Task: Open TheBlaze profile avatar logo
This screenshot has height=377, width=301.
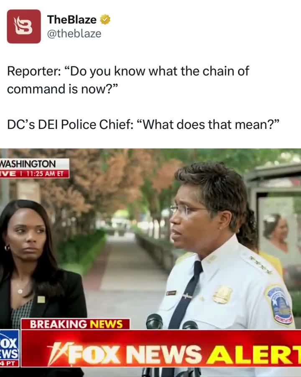Action: 24,26
